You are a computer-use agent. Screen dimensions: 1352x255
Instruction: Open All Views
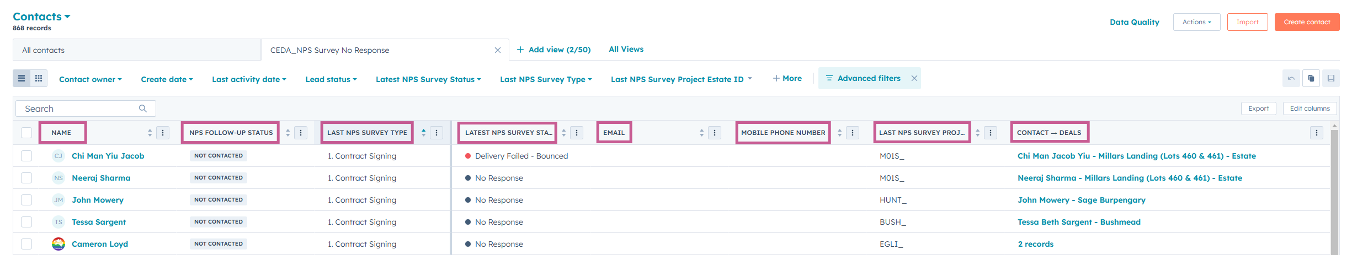coord(626,49)
